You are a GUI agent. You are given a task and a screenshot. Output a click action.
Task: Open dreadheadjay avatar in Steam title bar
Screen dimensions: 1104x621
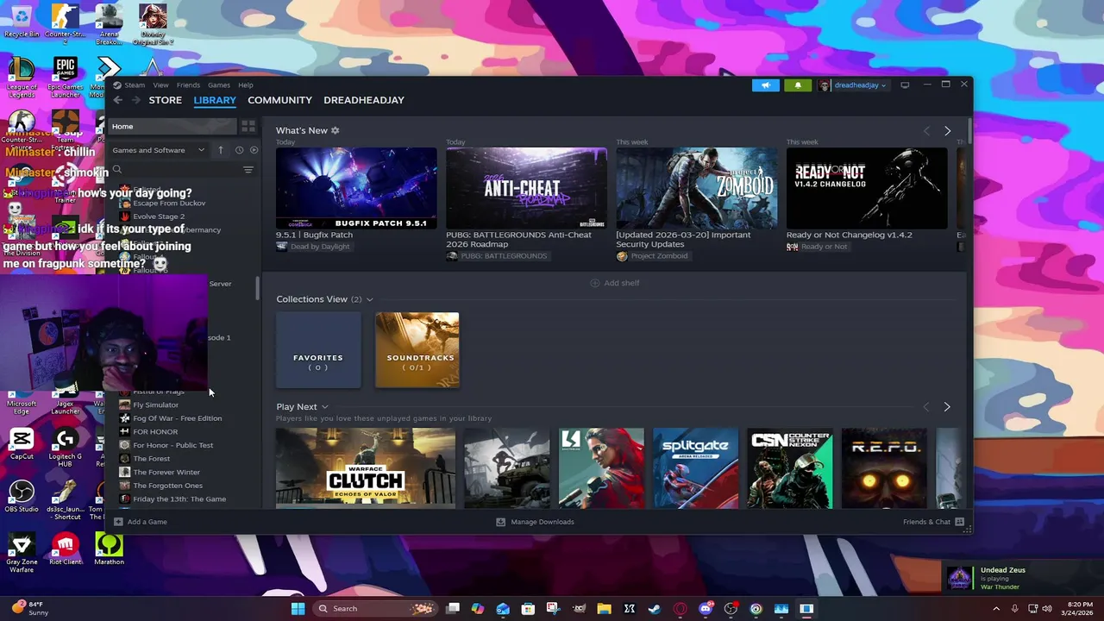click(x=825, y=85)
